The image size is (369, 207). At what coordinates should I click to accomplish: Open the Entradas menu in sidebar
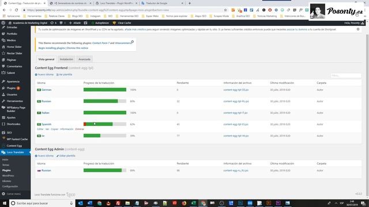tap(12, 28)
